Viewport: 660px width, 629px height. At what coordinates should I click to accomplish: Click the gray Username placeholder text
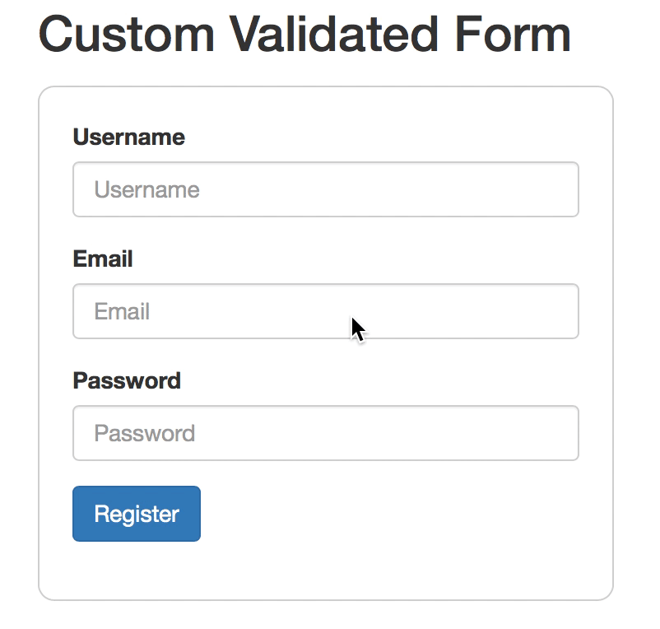147,189
